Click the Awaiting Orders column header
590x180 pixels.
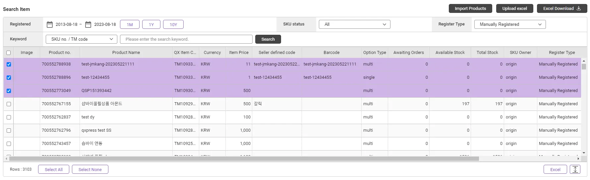point(409,53)
